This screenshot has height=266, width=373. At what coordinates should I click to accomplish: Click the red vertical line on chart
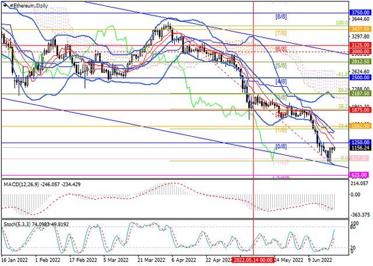tap(254, 87)
